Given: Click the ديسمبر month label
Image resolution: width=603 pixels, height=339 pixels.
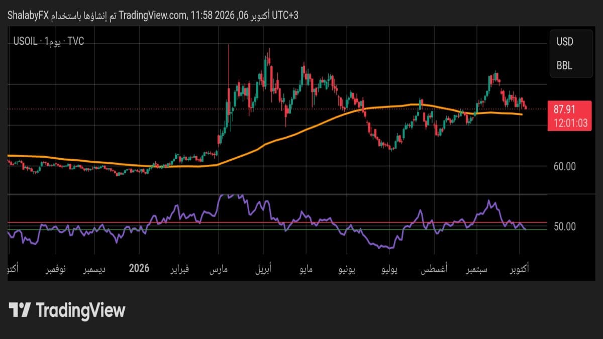Looking at the screenshot, I should [x=94, y=269].
